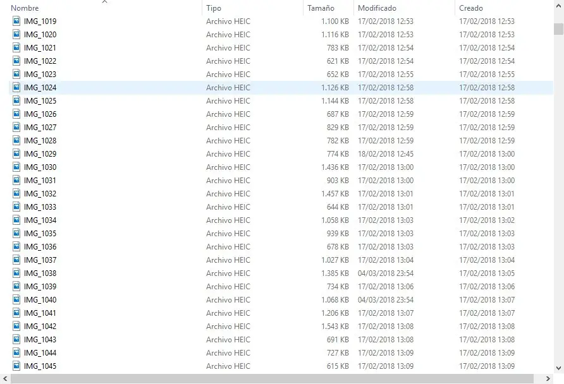Click the file icon of IMG_1025
The height and width of the screenshot is (384, 564).
[x=16, y=100]
